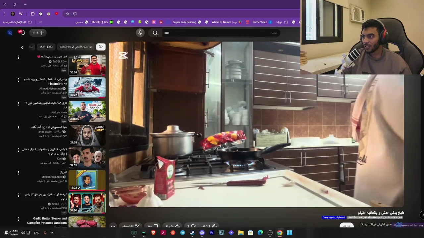Open options menu for Kwili video

click(18, 150)
